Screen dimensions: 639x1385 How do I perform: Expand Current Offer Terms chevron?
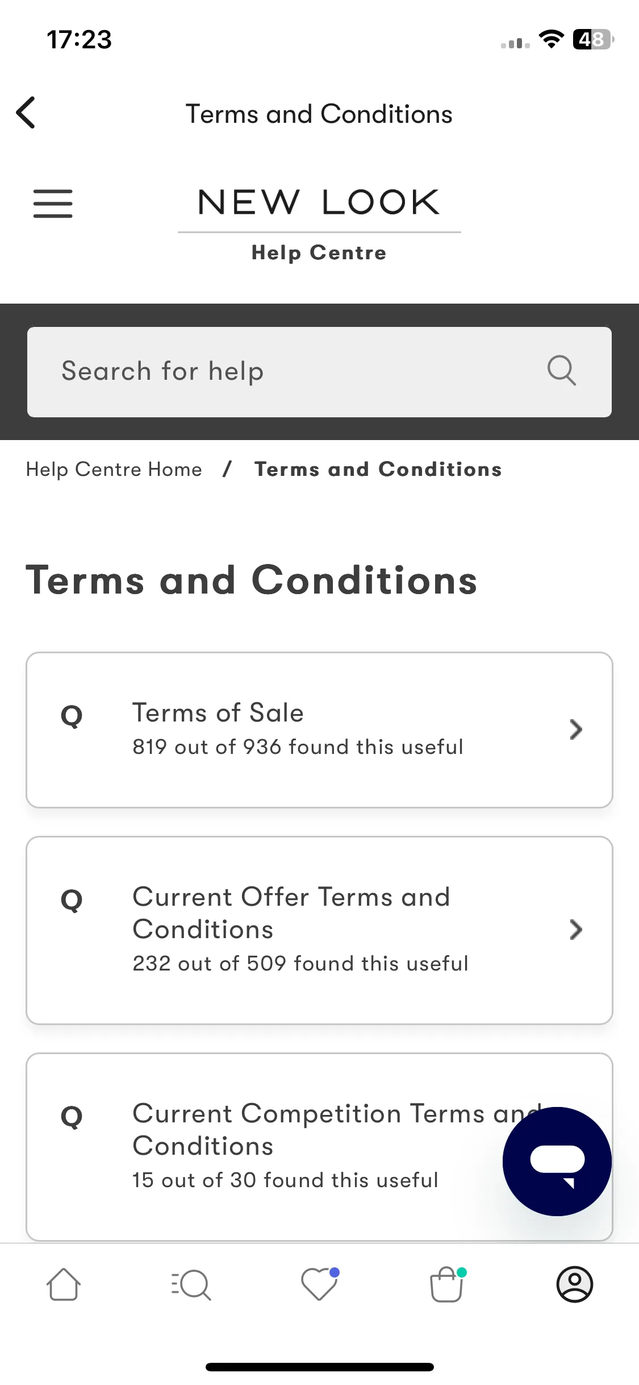[x=576, y=930]
